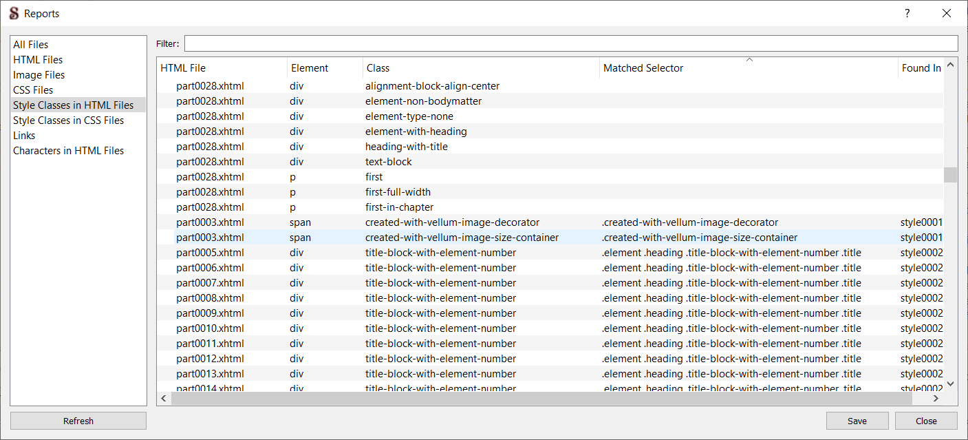This screenshot has height=440, width=968.
Task: Open Style Classes in CSS Files report
Action: pyautogui.click(x=69, y=121)
